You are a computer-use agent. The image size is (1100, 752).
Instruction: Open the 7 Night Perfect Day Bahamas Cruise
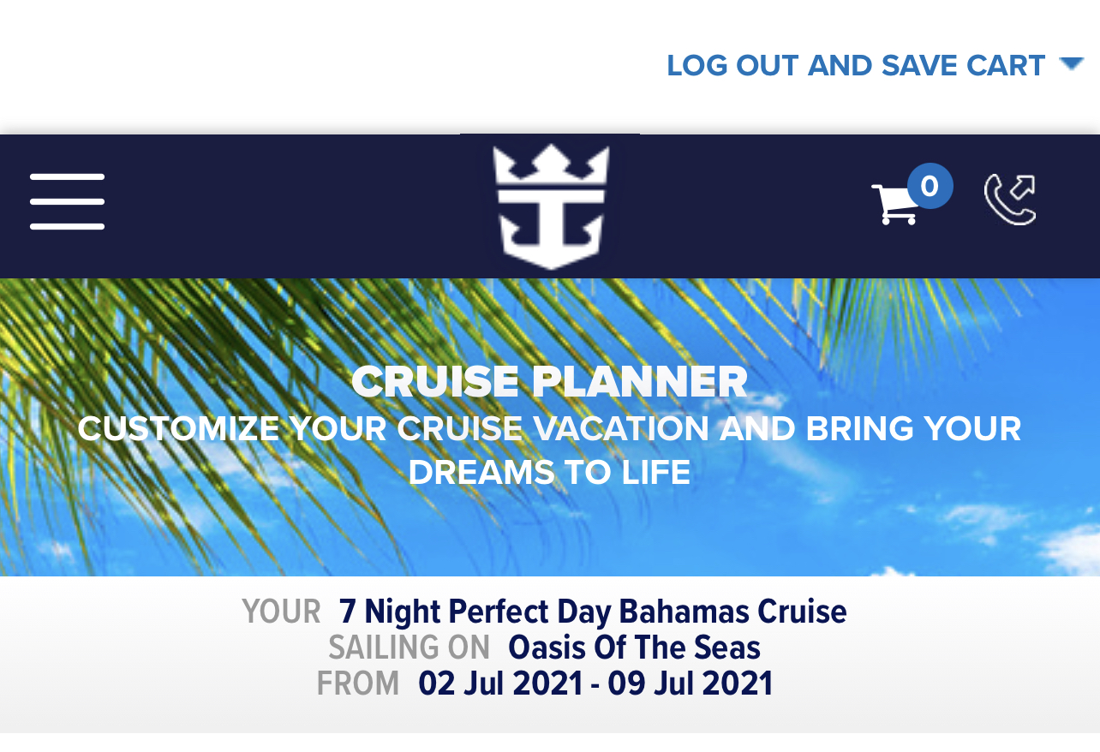(x=593, y=612)
